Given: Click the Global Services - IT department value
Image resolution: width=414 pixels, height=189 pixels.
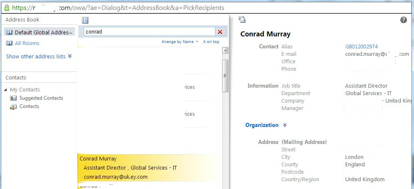Looking at the screenshot, I should pyautogui.click(x=368, y=93).
